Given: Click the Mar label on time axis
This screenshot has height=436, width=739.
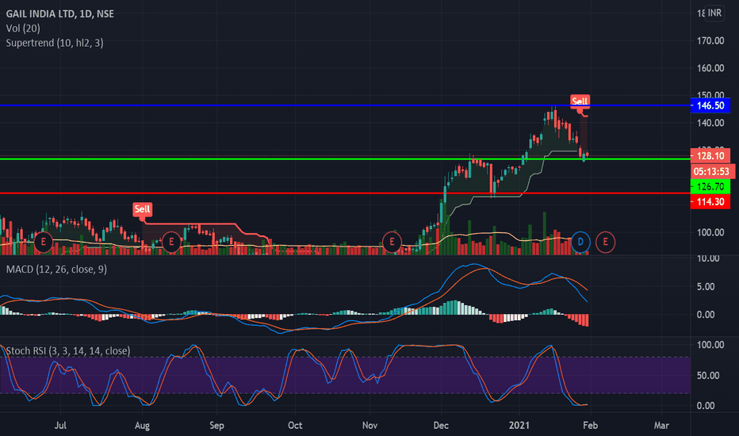Looking at the screenshot, I should pyautogui.click(x=662, y=425).
